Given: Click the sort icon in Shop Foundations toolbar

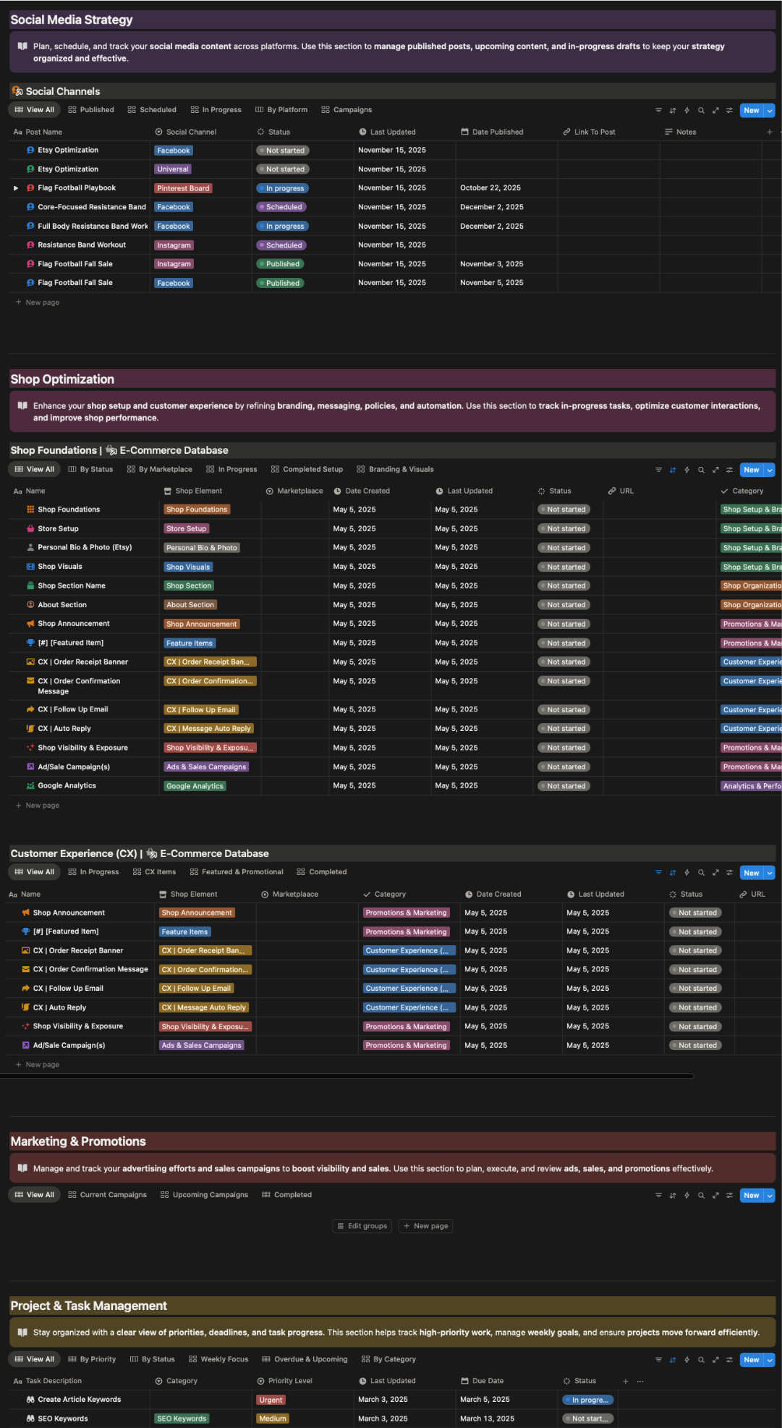Looking at the screenshot, I should [x=673, y=470].
